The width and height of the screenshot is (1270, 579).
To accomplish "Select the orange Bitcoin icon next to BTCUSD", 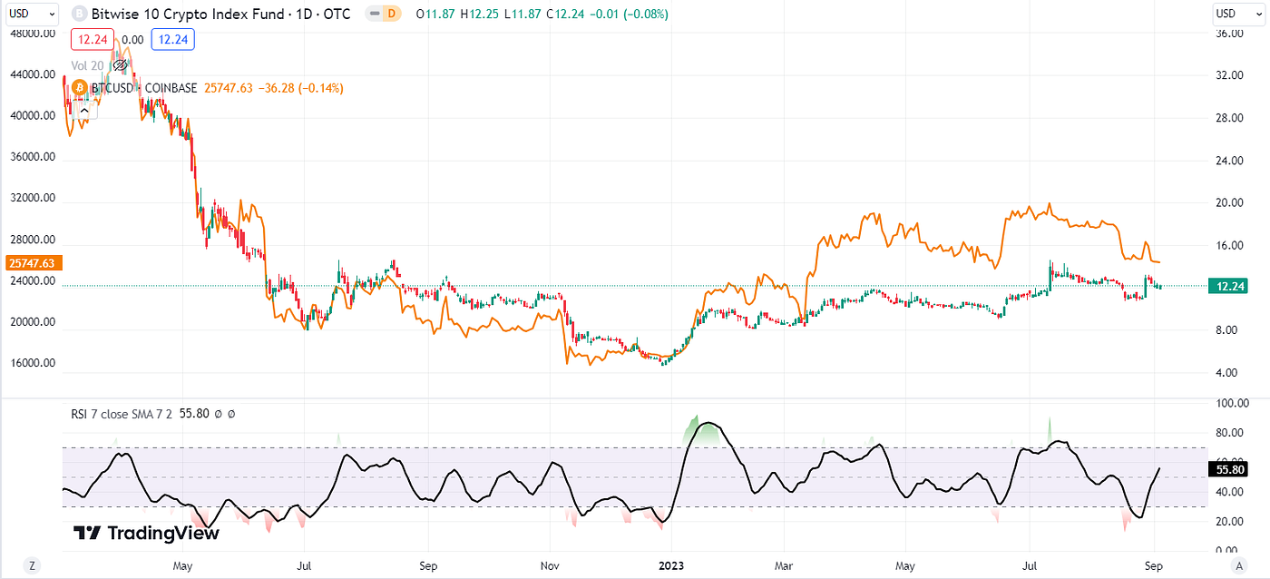I will [79, 89].
